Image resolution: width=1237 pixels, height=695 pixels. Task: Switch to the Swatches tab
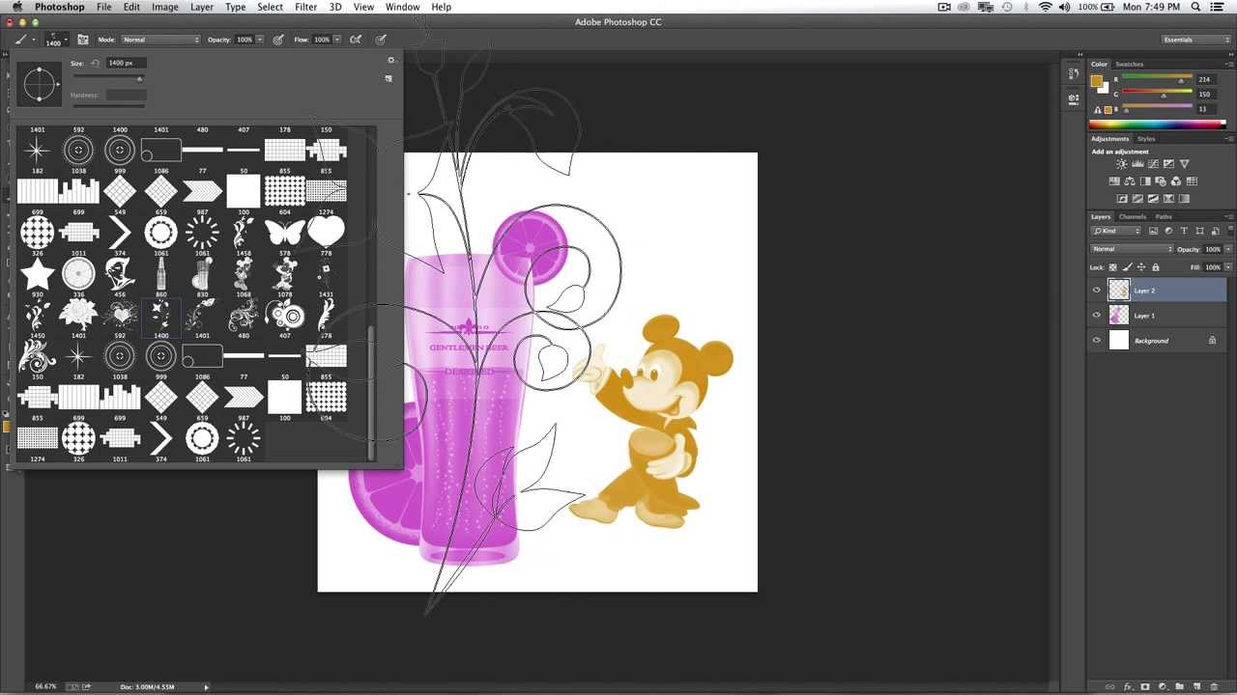click(x=1129, y=64)
